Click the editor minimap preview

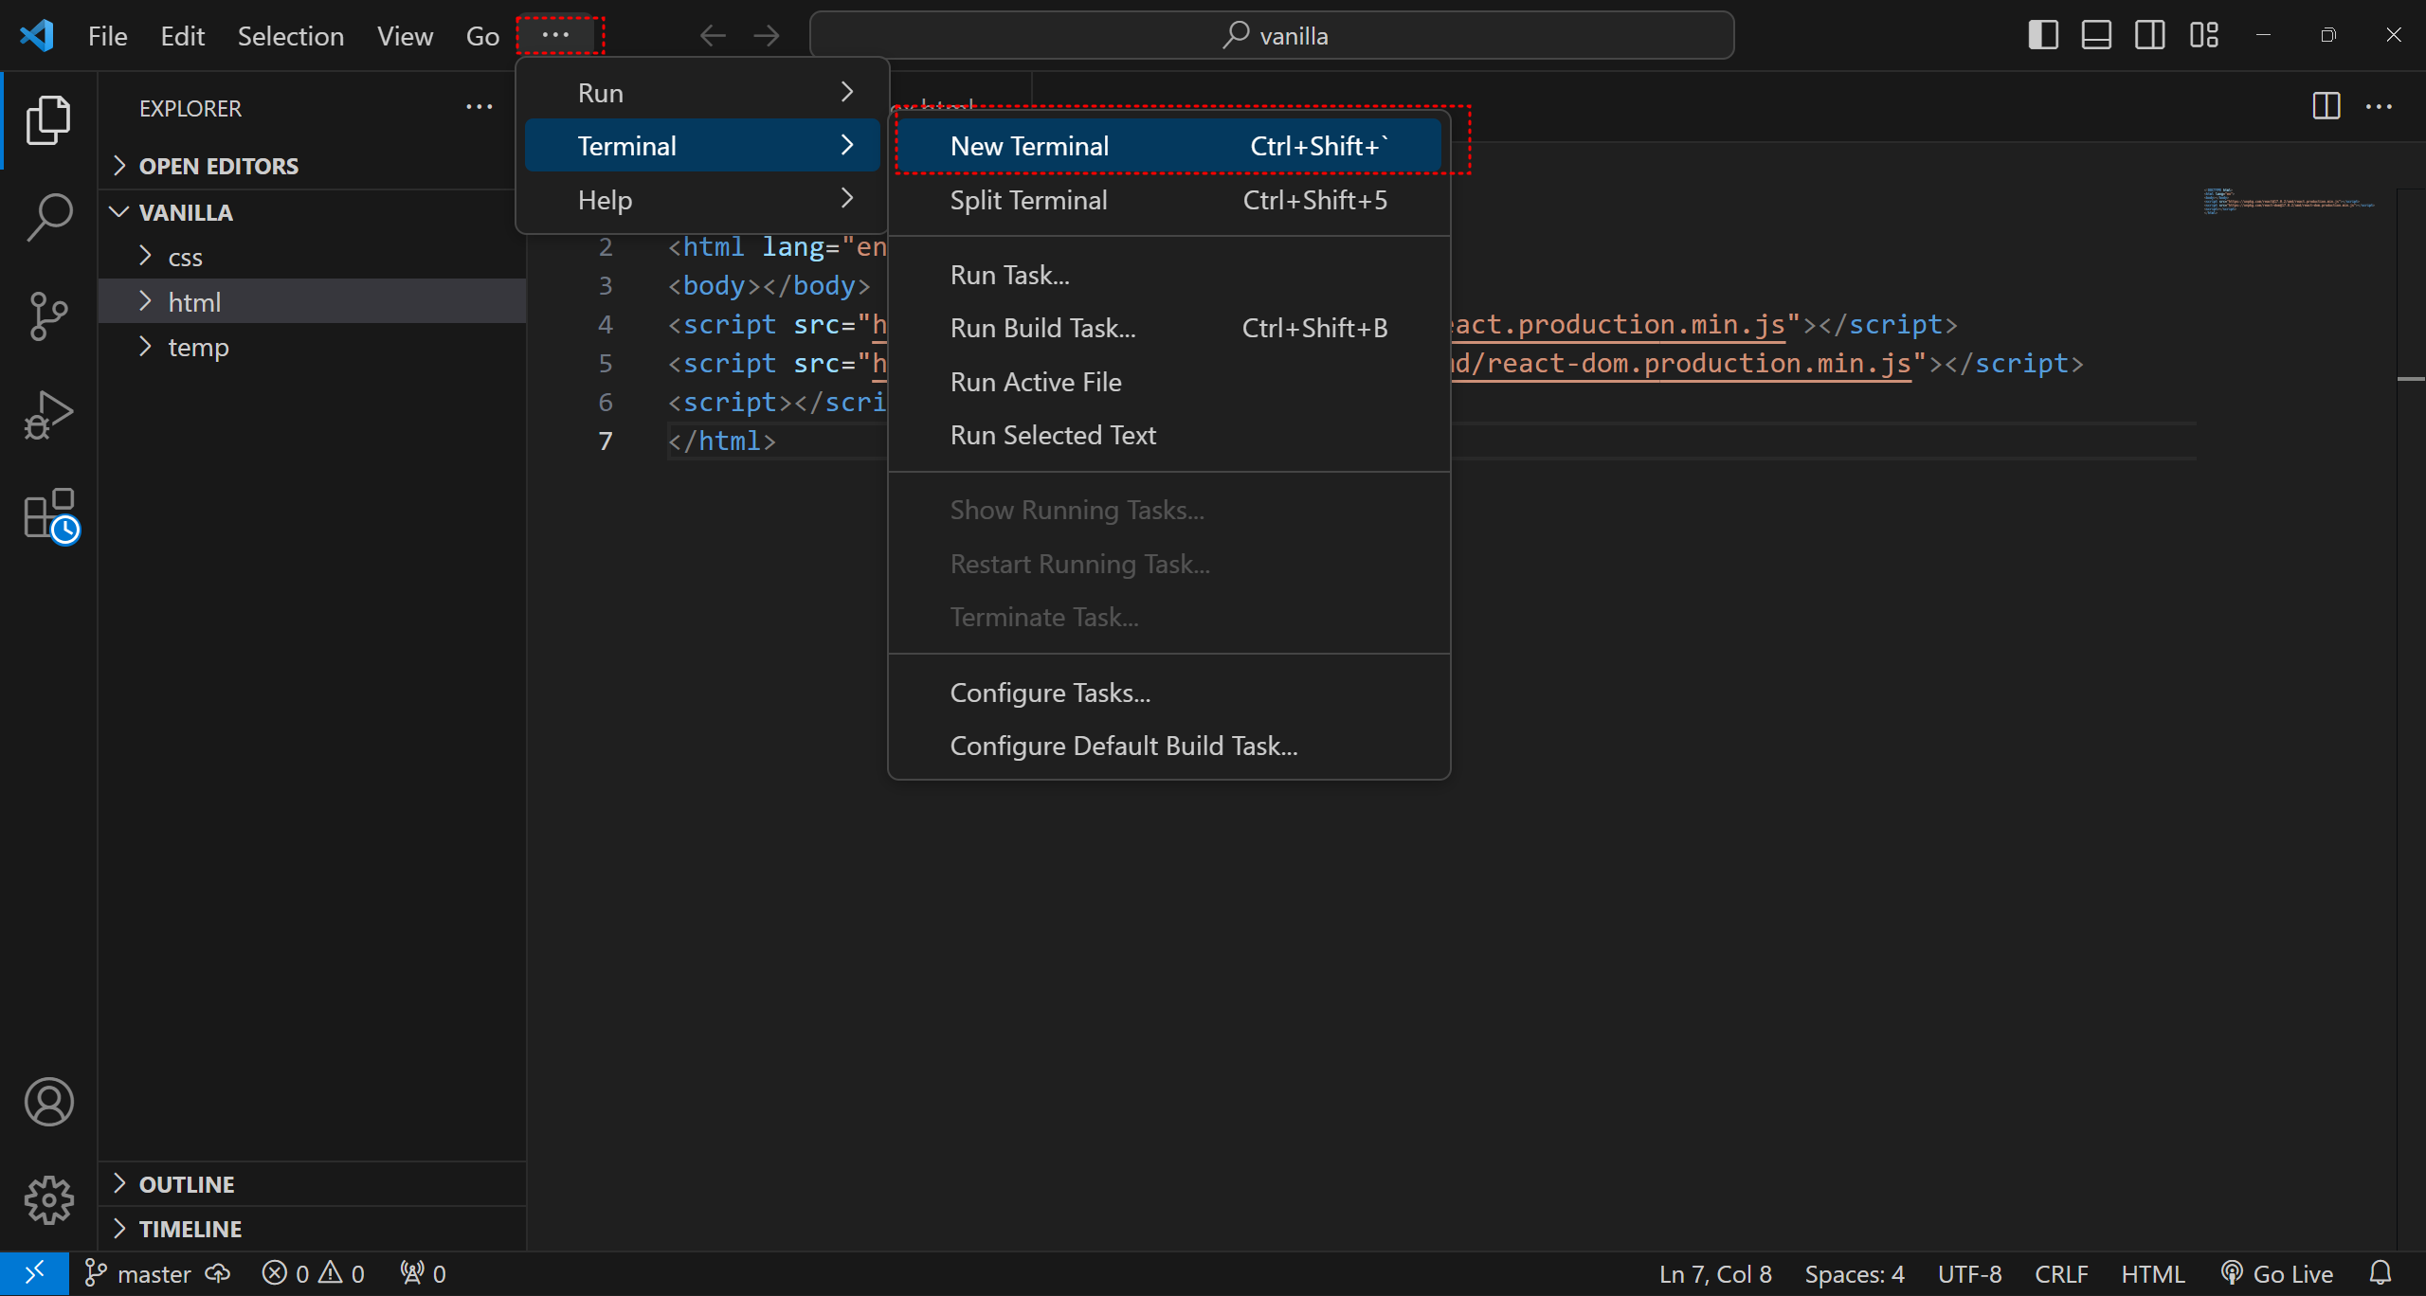[x=2289, y=202]
